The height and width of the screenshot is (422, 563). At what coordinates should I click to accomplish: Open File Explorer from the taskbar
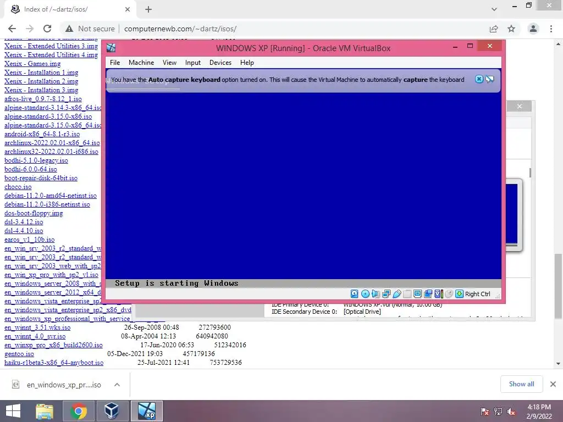click(44, 411)
